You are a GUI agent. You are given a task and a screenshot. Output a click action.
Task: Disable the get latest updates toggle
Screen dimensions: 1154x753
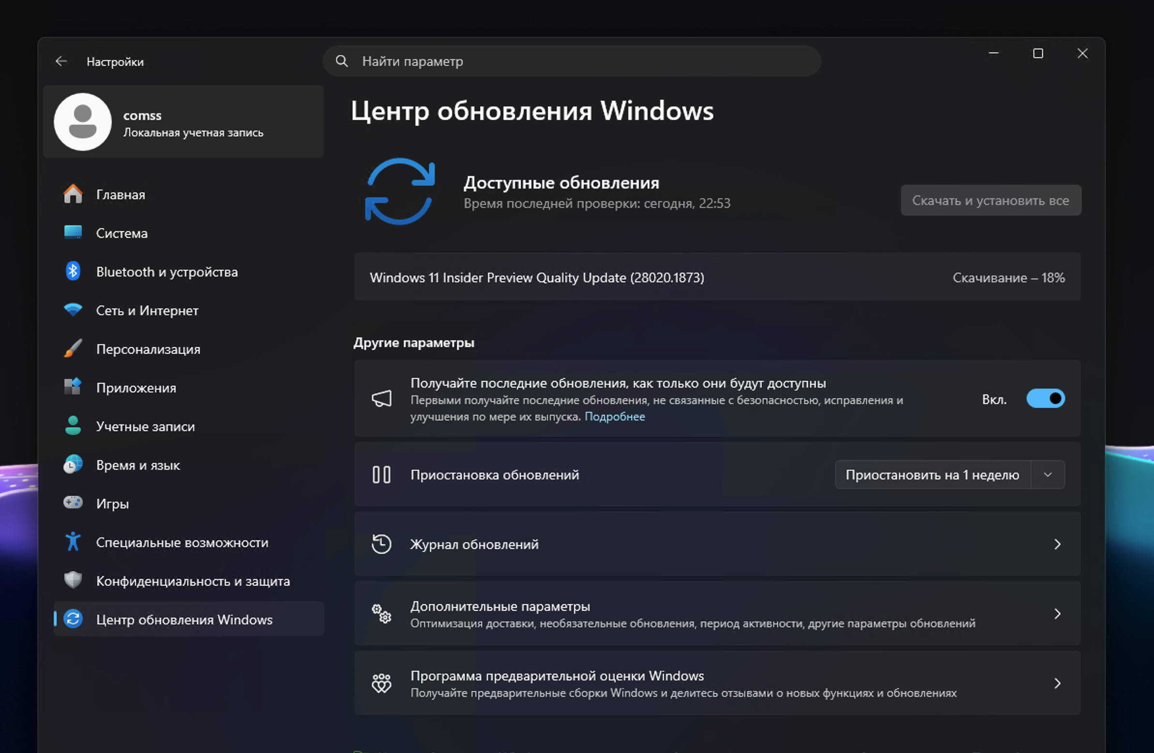(1046, 399)
